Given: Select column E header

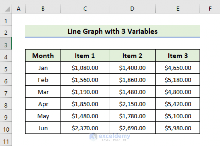Looking at the screenshot, I should point(178,9).
